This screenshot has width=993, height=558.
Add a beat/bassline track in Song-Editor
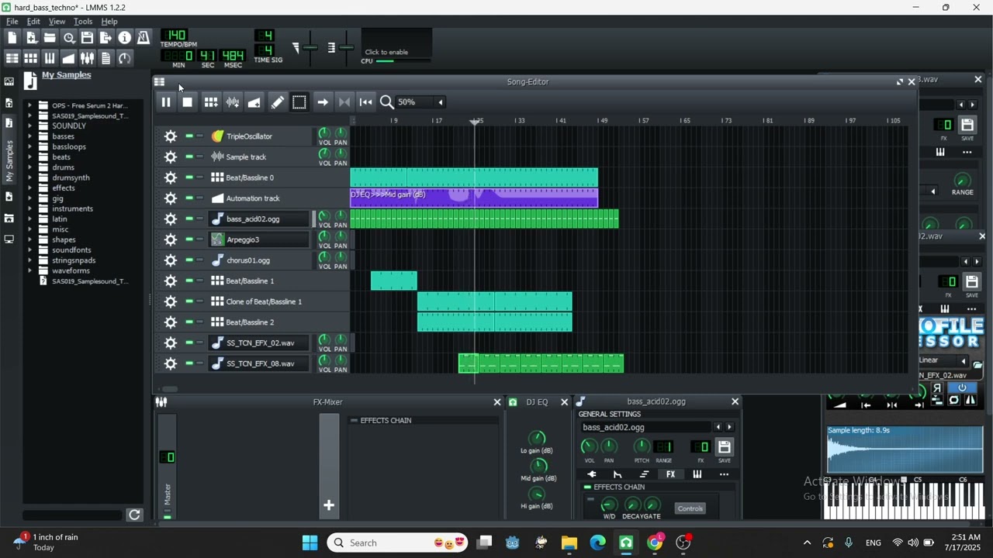point(210,102)
